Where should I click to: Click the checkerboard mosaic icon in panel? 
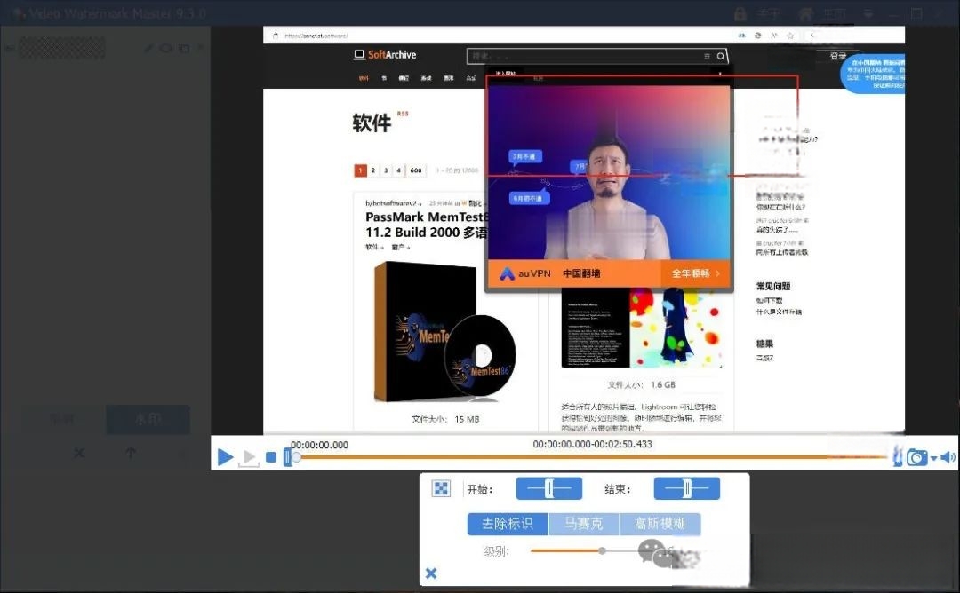pyautogui.click(x=441, y=488)
